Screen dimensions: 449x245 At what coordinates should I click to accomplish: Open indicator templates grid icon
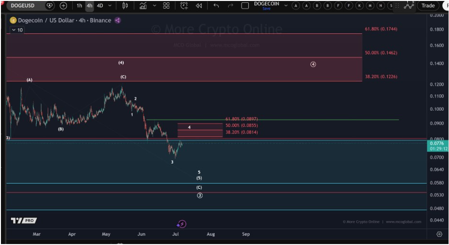[x=166, y=5]
